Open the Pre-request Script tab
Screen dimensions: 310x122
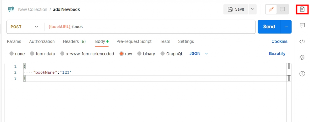click(x=134, y=41)
